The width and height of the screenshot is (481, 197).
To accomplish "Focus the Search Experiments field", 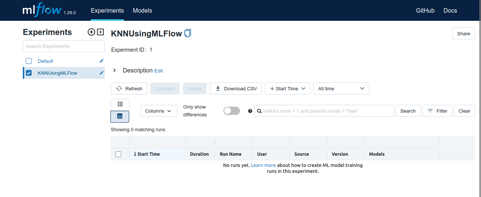I will (x=64, y=46).
